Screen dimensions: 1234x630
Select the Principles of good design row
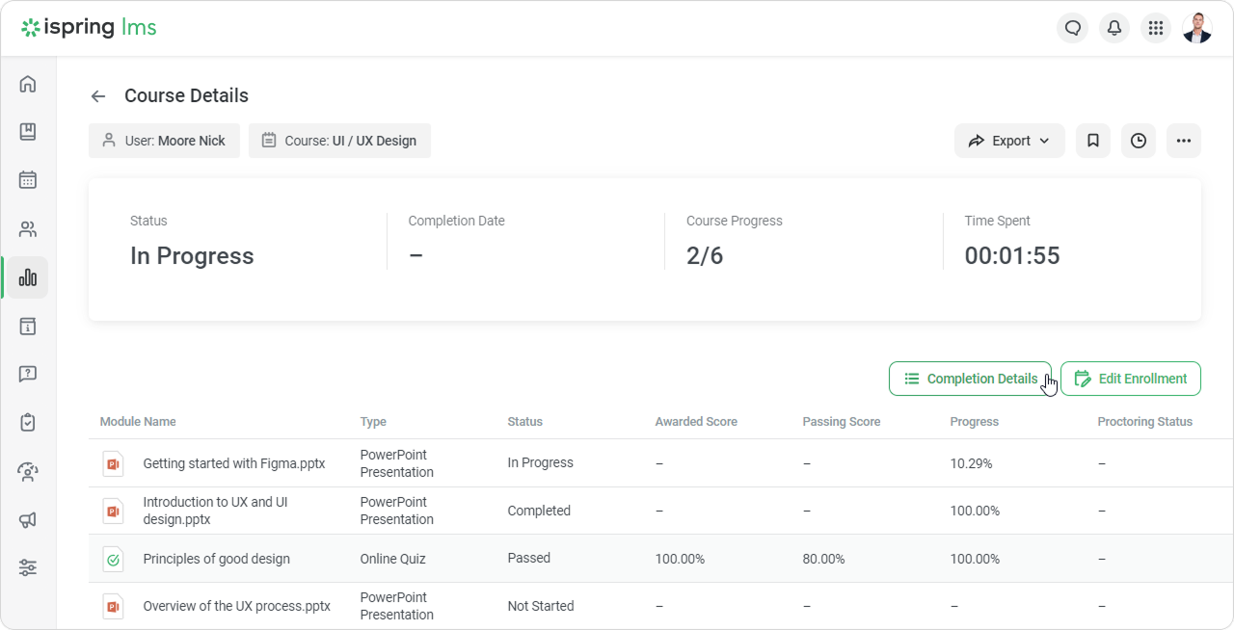(216, 559)
